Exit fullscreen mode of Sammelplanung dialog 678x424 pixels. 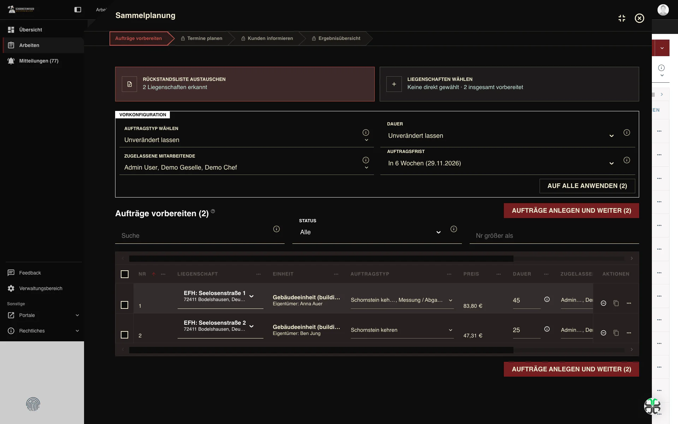[622, 18]
